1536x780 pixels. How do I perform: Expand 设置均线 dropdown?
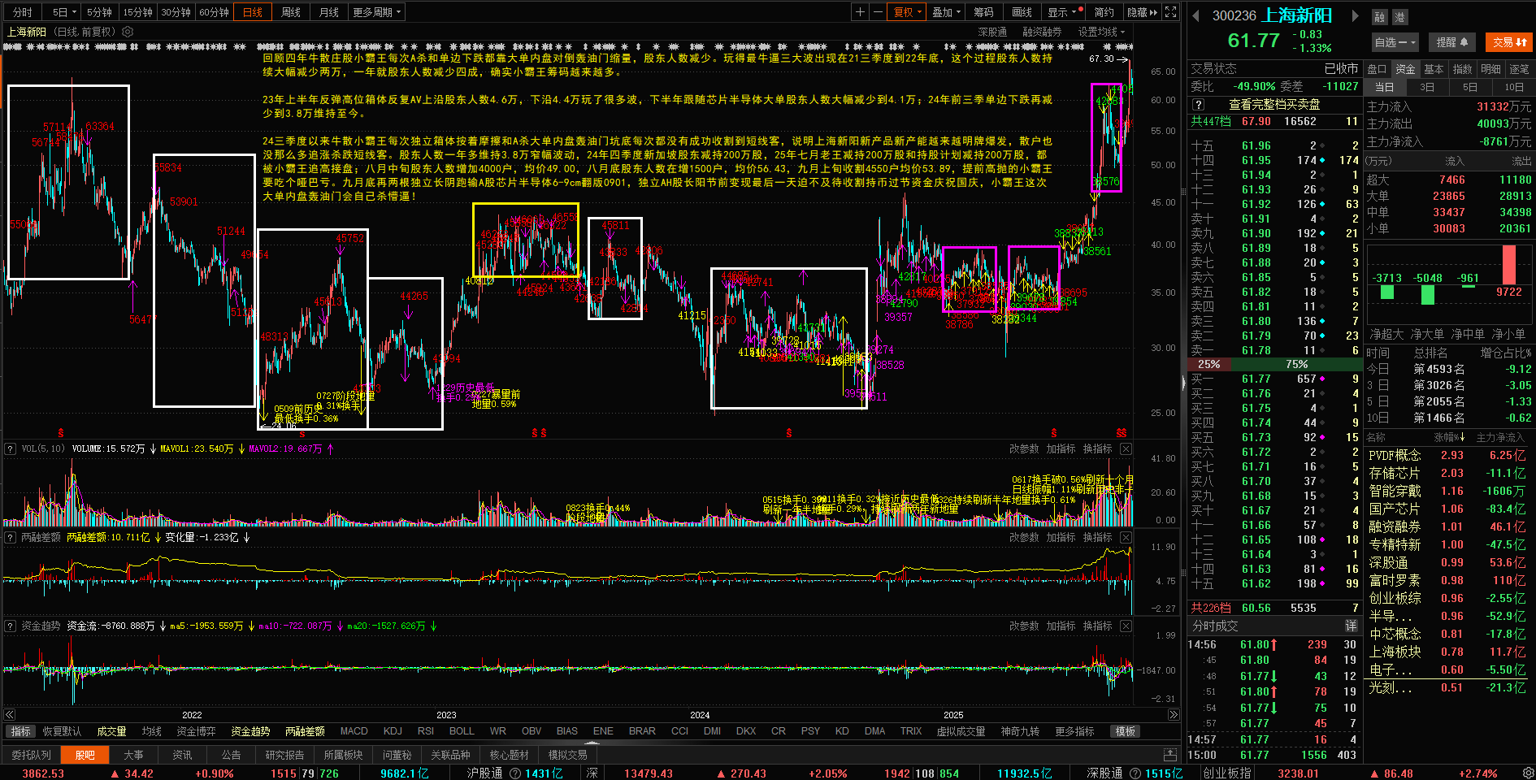tap(1101, 32)
